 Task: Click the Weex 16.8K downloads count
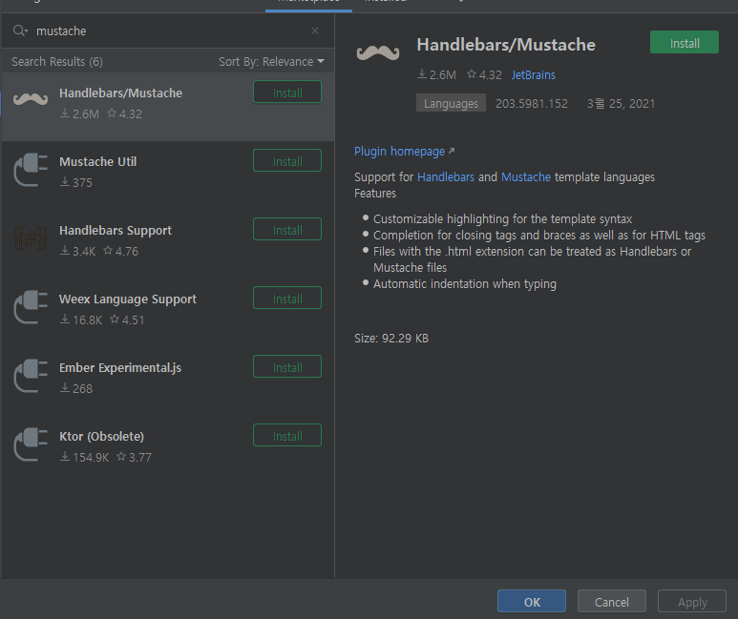(81, 320)
